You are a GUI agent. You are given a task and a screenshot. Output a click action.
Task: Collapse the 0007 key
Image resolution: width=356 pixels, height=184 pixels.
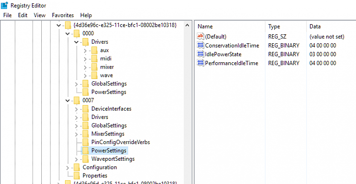[x=68, y=100]
